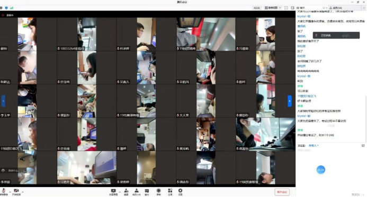Open the grid view layout dropdown
Screen dimensions: 367x197
tap(273, 8)
